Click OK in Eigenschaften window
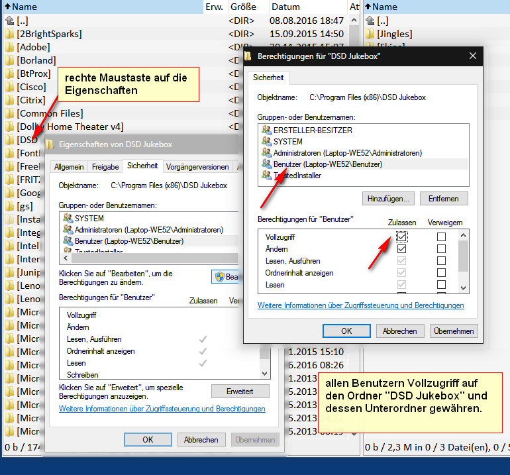 pyautogui.click(x=148, y=440)
